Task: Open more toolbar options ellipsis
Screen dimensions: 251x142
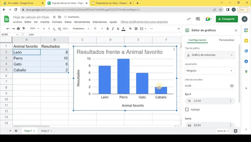Action: [x=151, y=29]
